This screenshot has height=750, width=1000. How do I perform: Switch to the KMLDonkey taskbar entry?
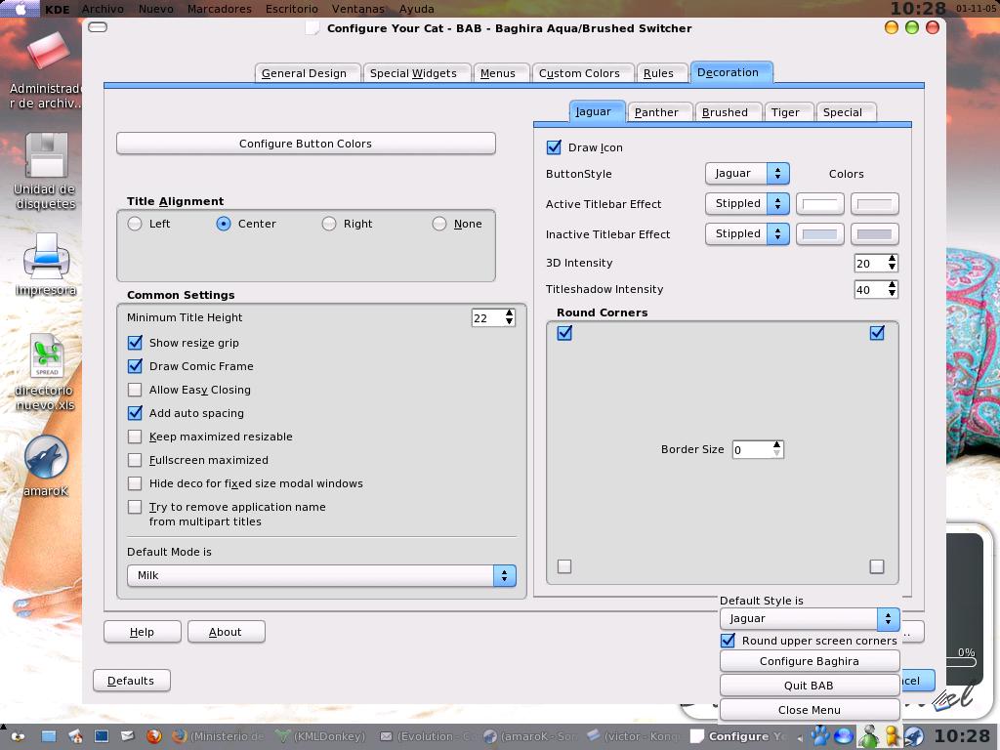[x=320, y=736]
